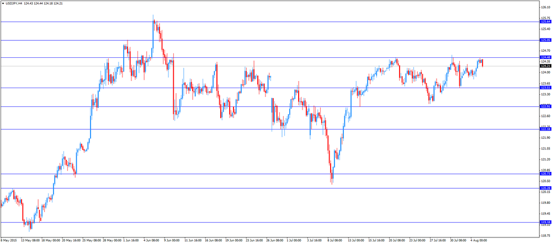The image size is (552, 243).
Task: Click the 119.80 price scale value
Action: [546, 203]
